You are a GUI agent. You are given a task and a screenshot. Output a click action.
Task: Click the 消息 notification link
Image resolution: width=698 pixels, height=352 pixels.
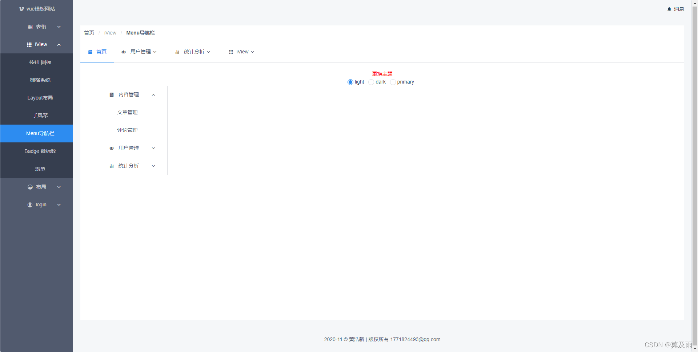(x=679, y=9)
